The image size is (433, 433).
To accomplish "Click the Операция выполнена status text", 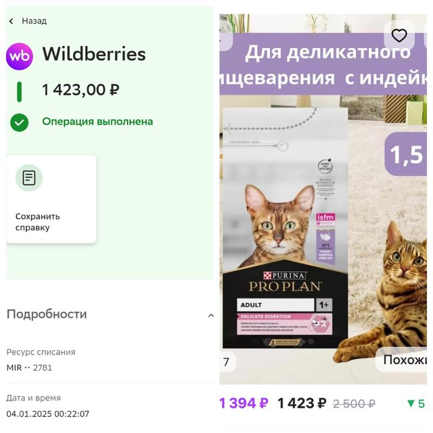I will (97, 122).
